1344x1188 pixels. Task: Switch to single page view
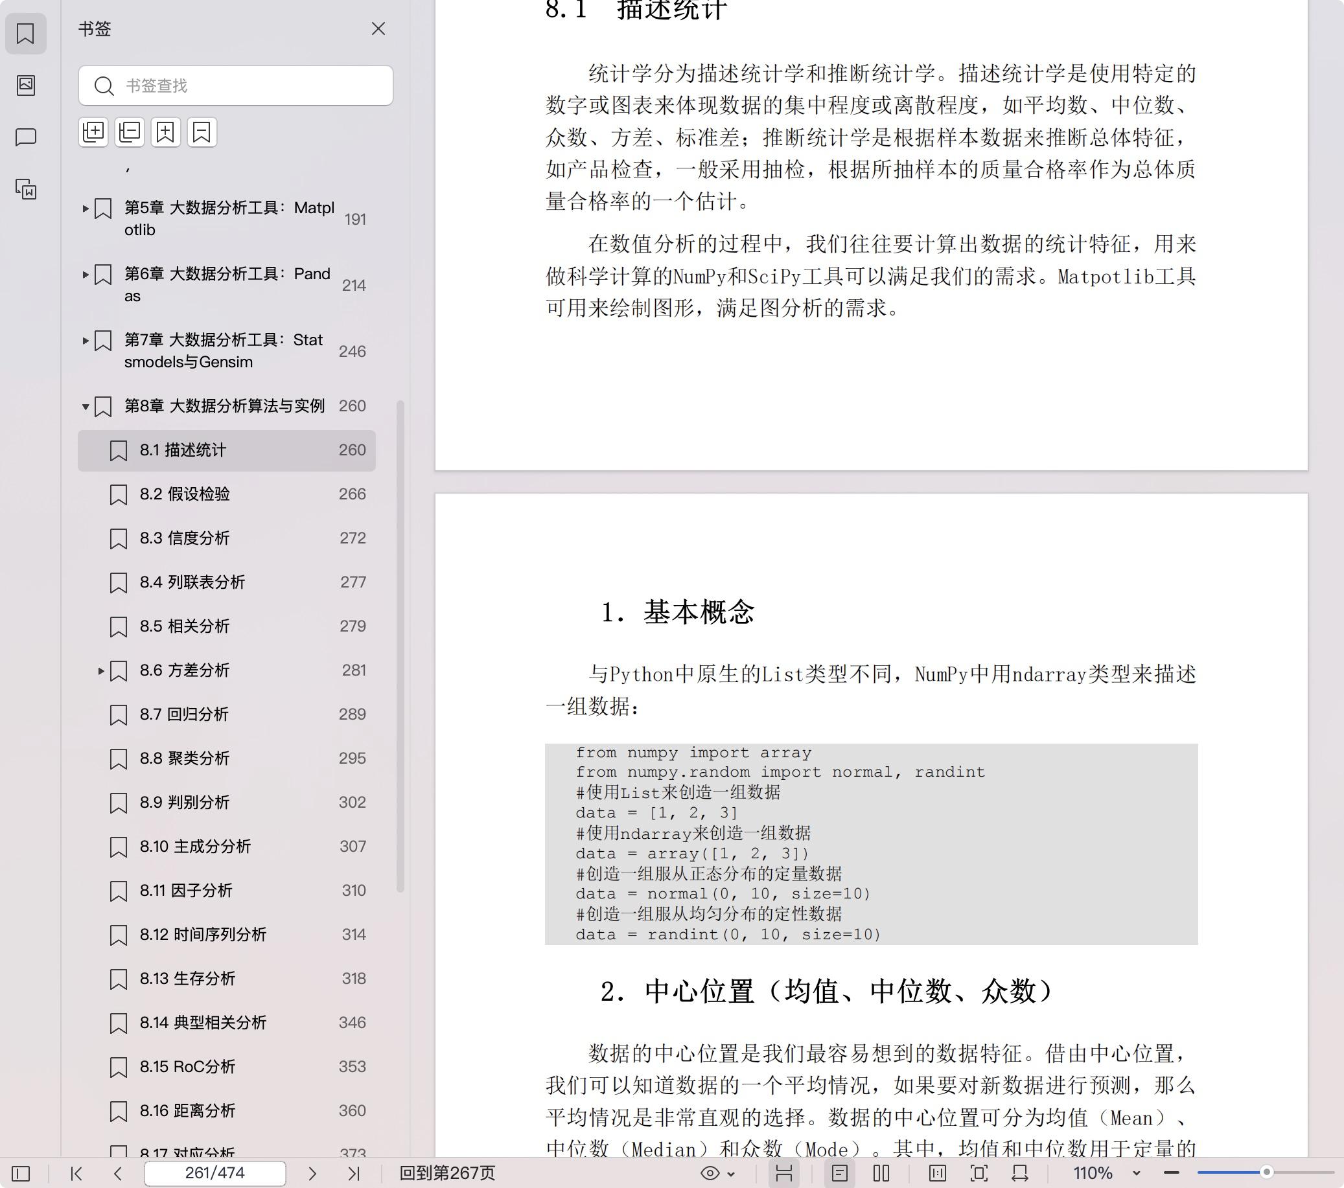[840, 1174]
